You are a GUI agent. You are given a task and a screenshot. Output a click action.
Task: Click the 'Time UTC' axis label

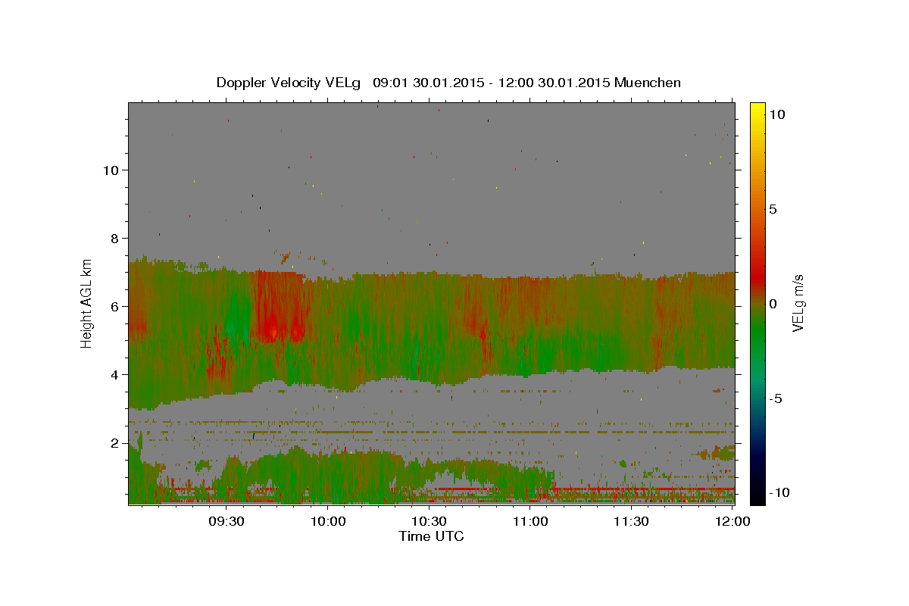pyautogui.click(x=431, y=536)
